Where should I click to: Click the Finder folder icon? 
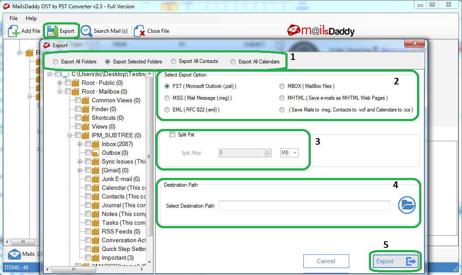pos(85,109)
